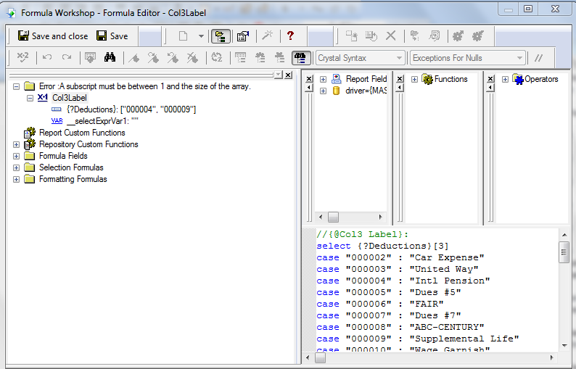
Task: Click the Add to report gear icon
Action: pos(478,36)
